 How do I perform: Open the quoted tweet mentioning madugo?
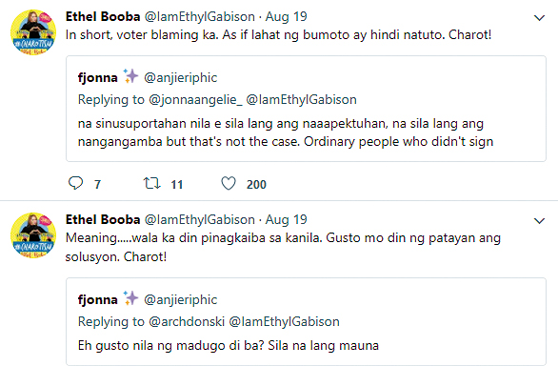point(306,321)
